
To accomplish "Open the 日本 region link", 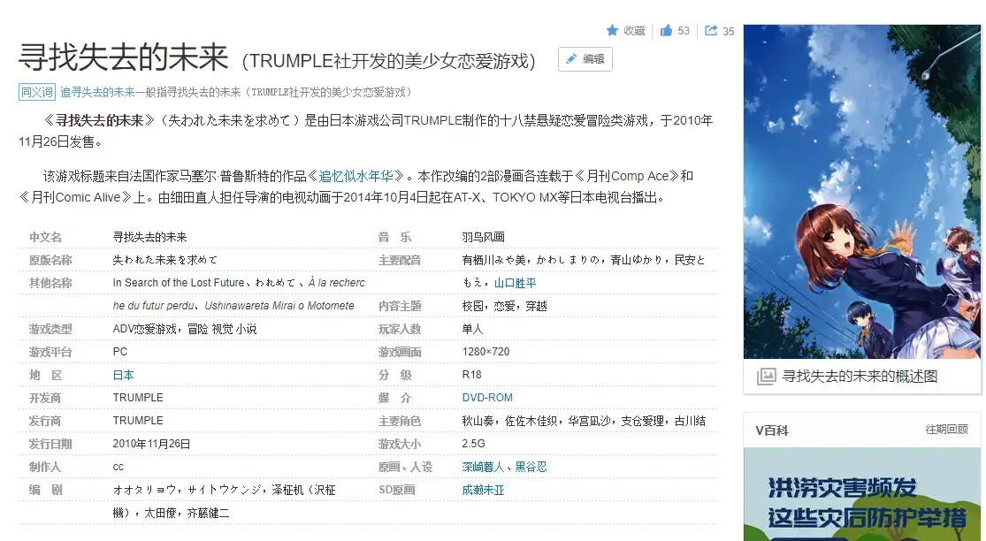I will click(x=123, y=375).
